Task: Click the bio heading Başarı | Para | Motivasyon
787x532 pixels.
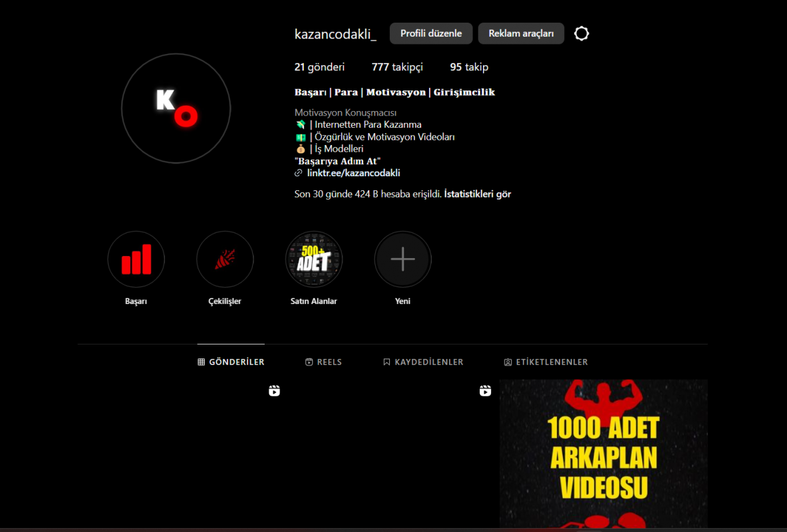Action: tap(394, 92)
